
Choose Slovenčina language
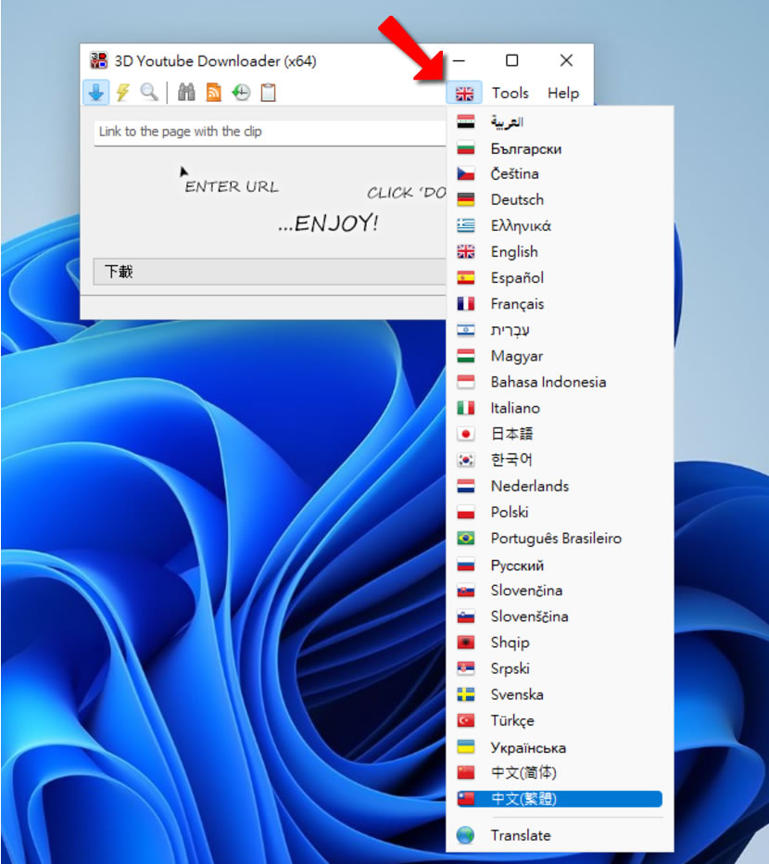[560, 591]
